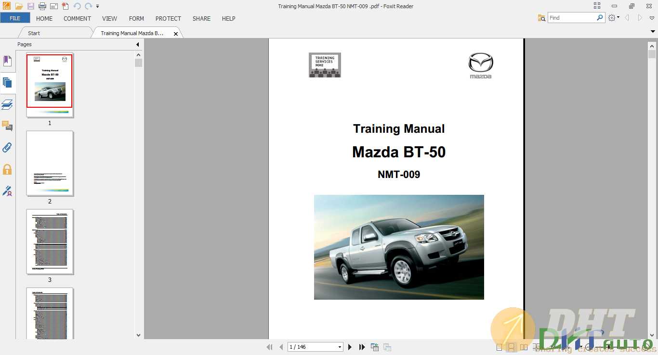
Task: Switch to continuous page layout
Action: pos(511,347)
